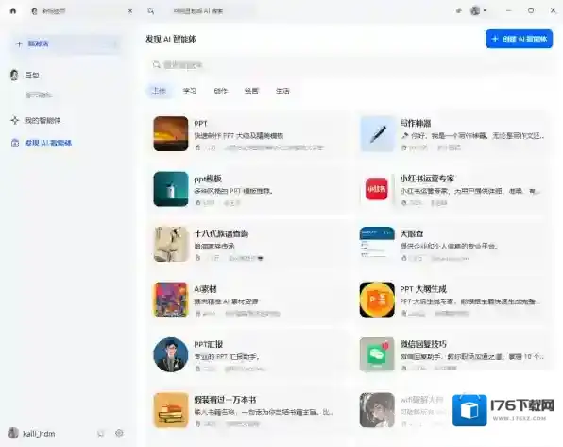563x447 pixels.
Task: Open the 微信回复技巧 green icon
Action: [x=377, y=355]
